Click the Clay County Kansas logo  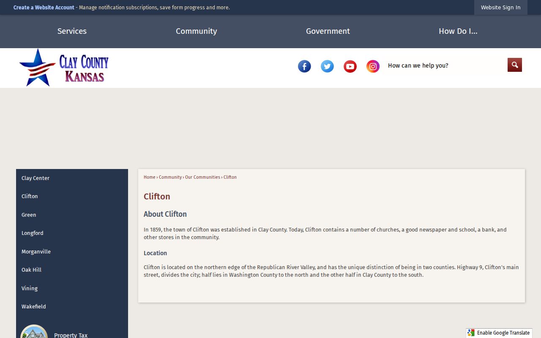point(64,68)
